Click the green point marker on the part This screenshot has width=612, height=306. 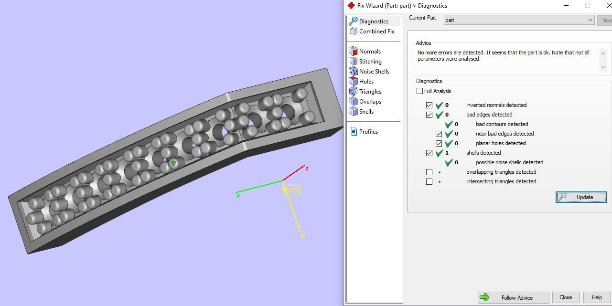pos(174,163)
